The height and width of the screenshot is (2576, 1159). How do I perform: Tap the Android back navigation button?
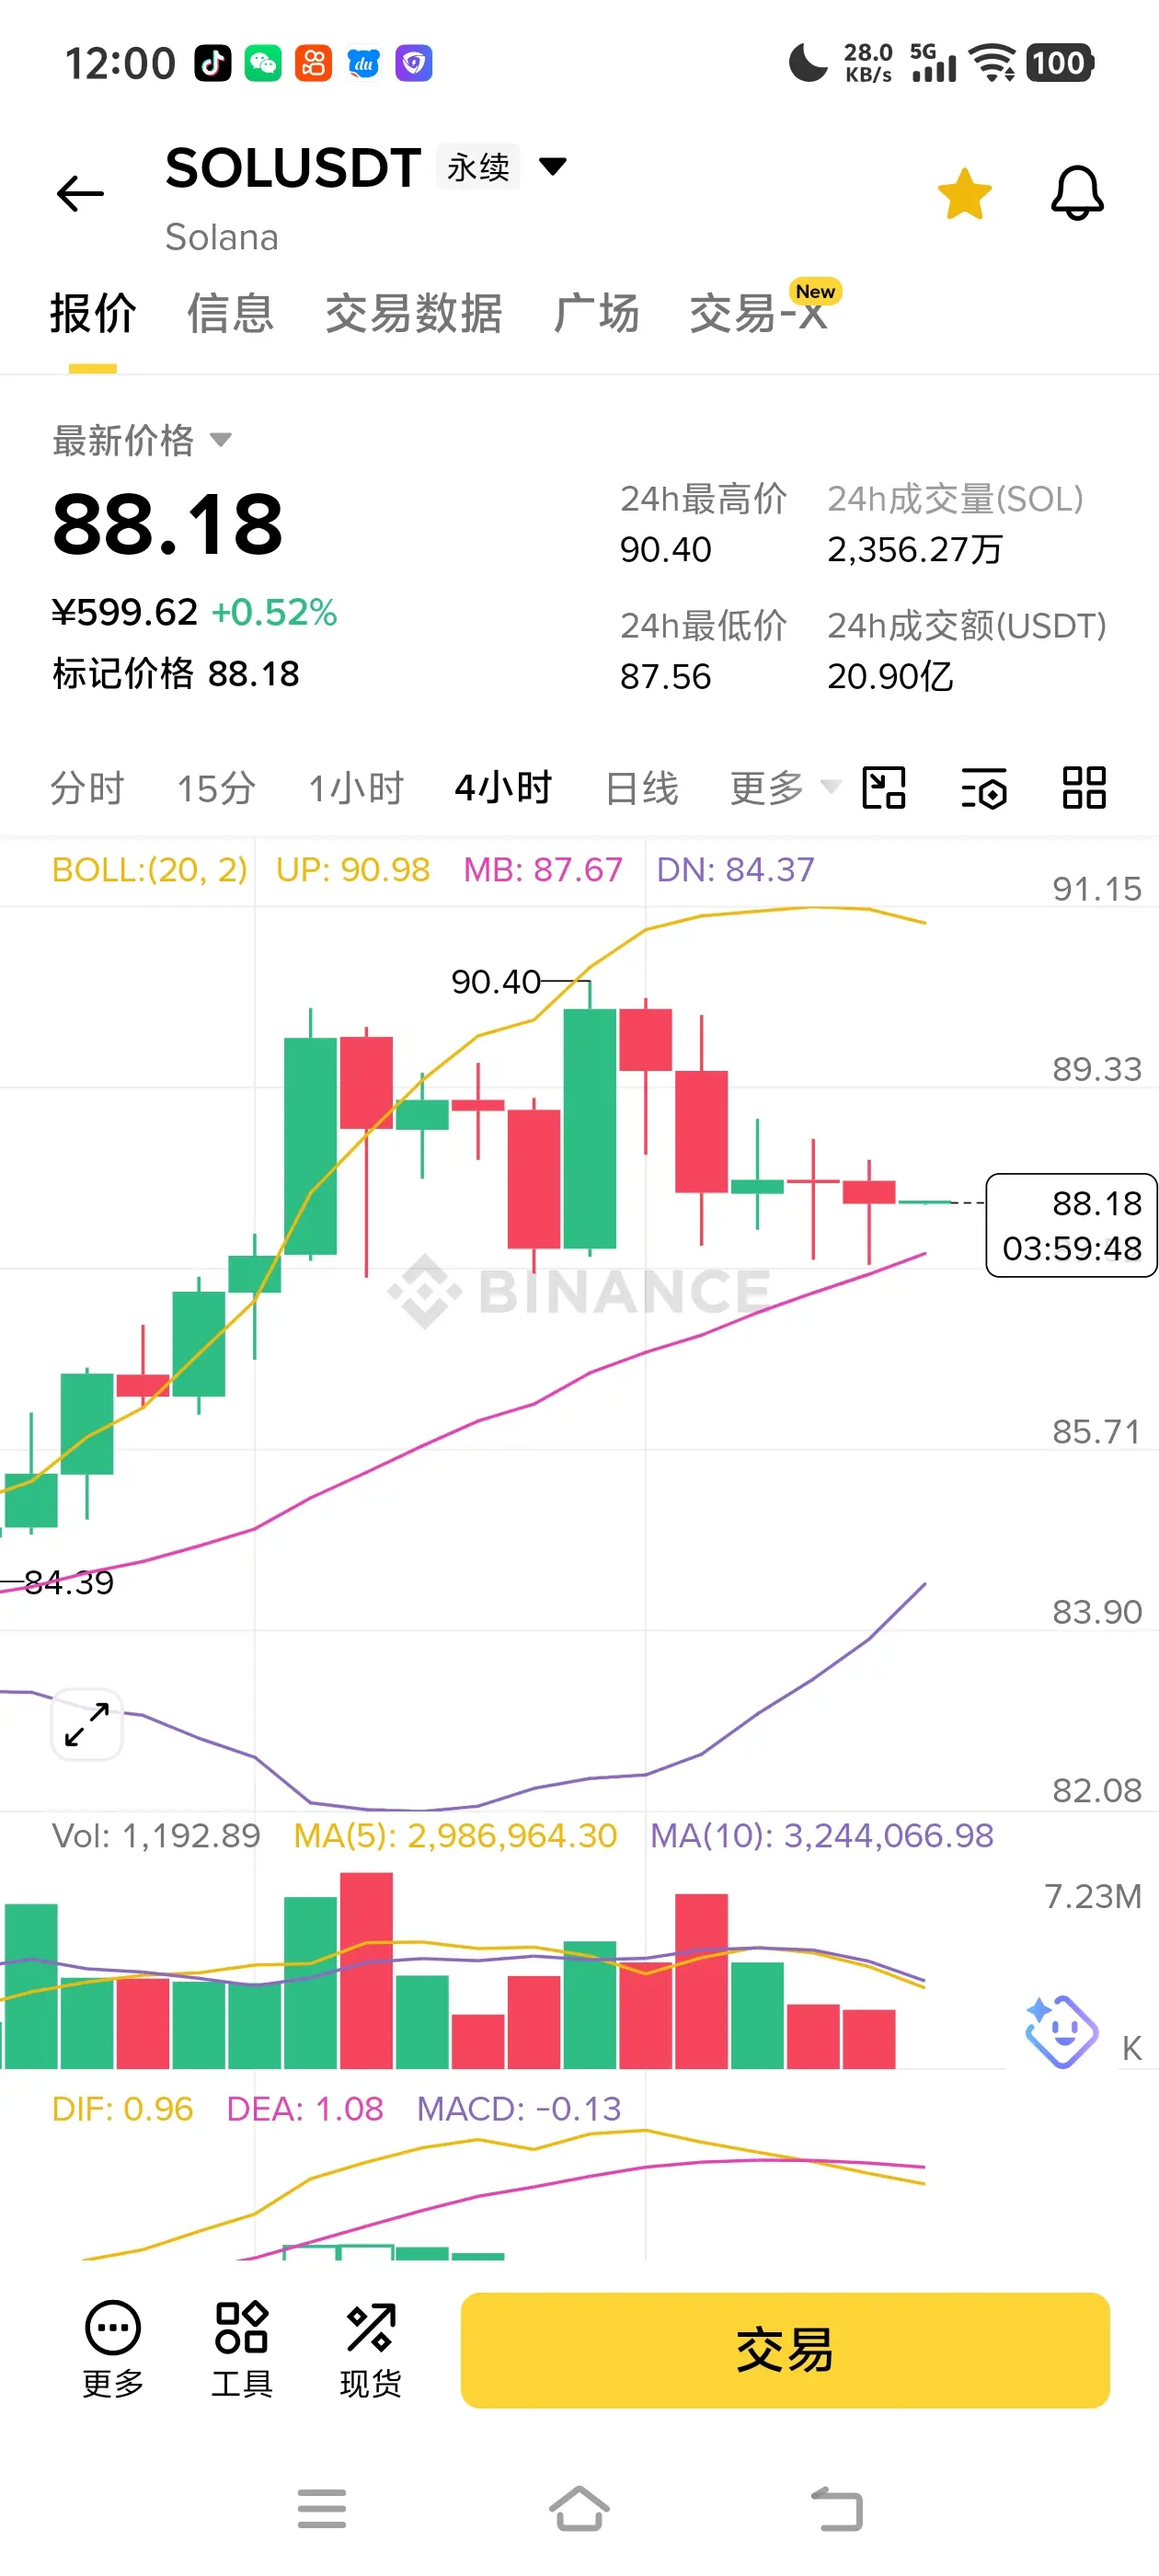pyautogui.click(x=837, y=2508)
